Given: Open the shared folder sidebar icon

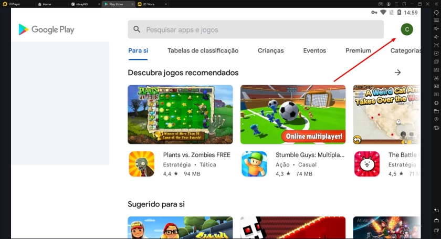Looking at the screenshot, I should click(x=436, y=111).
